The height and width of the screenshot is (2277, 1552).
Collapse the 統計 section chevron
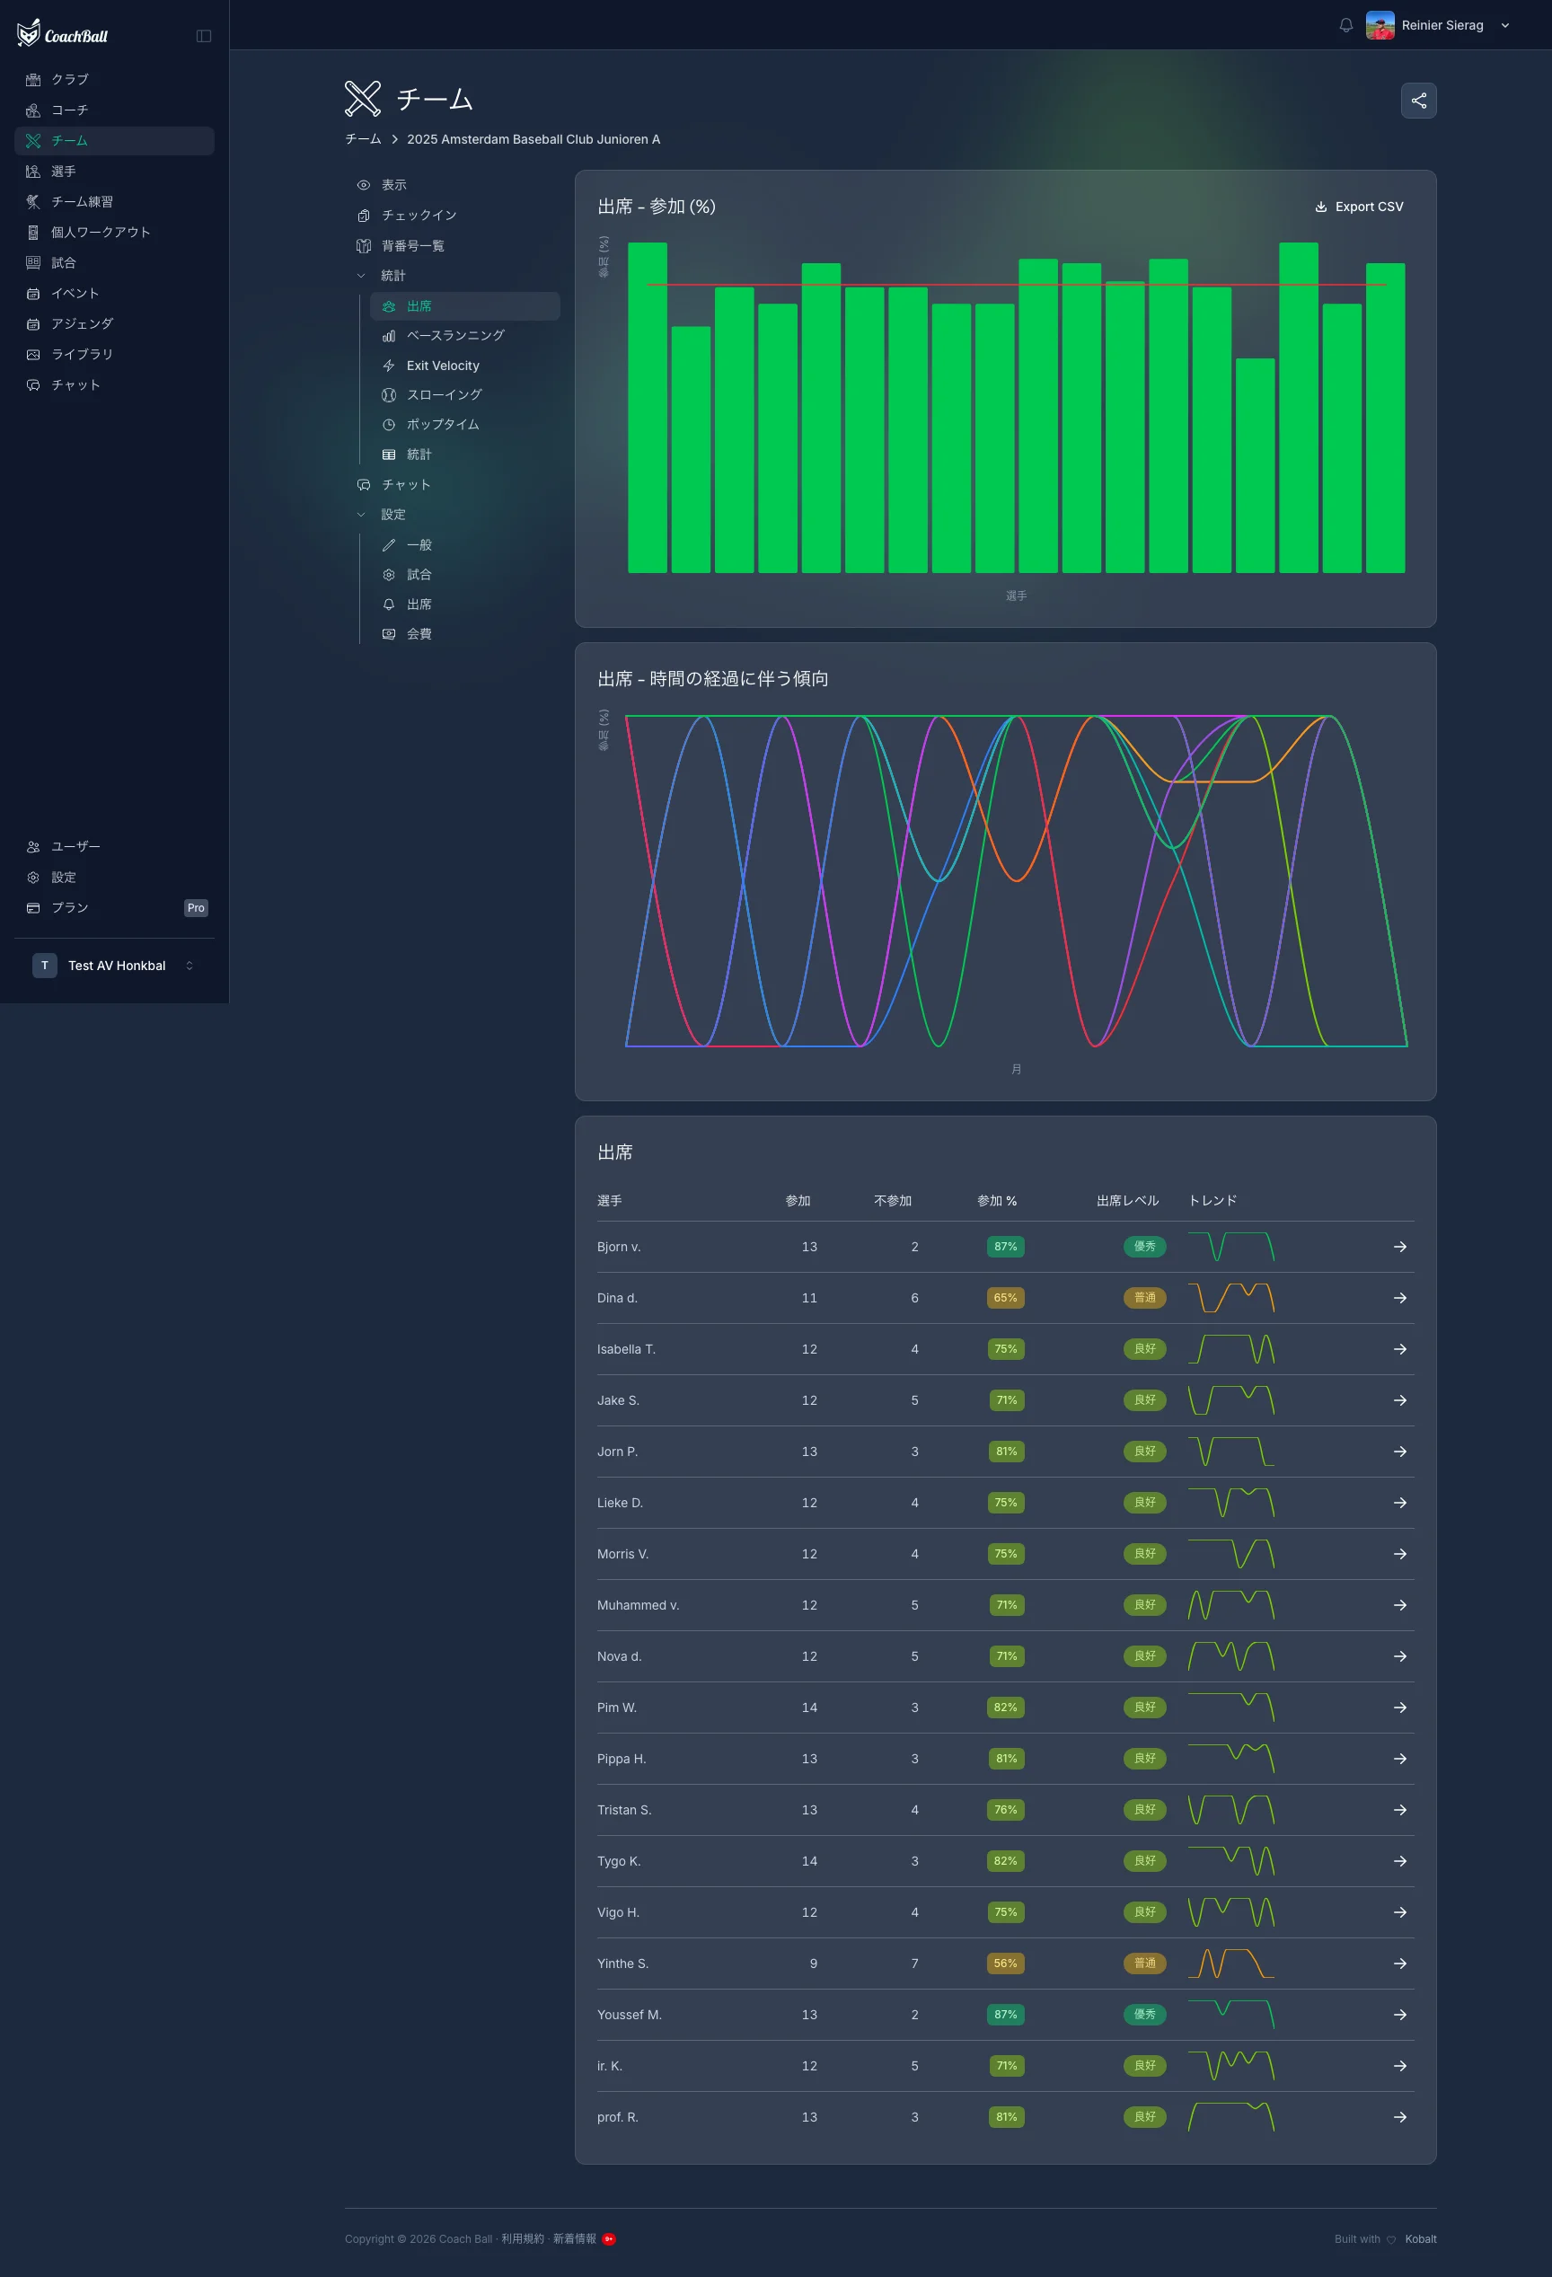point(362,277)
